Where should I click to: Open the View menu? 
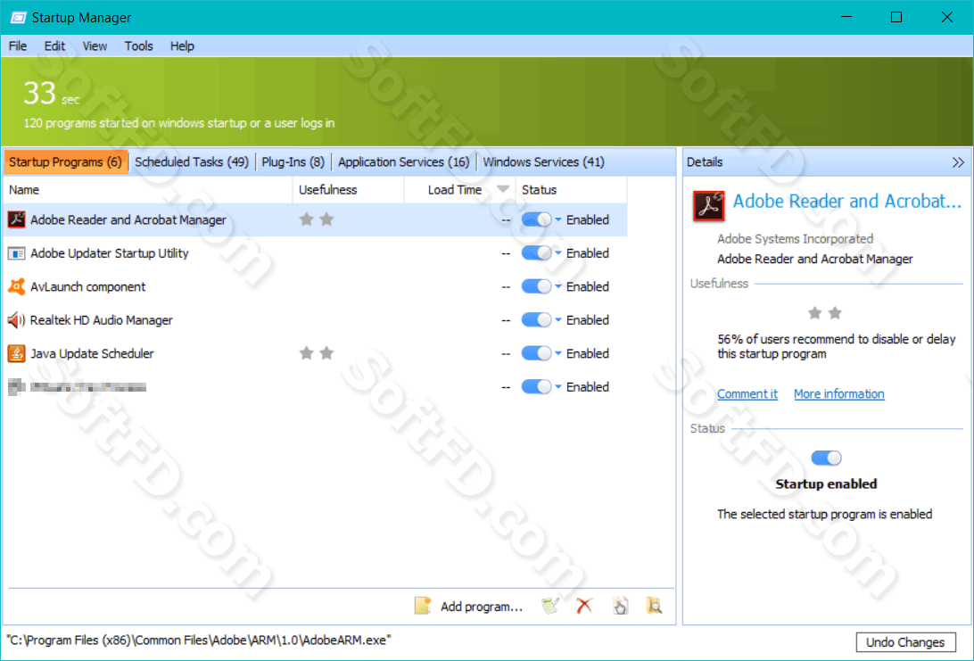tap(95, 46)
